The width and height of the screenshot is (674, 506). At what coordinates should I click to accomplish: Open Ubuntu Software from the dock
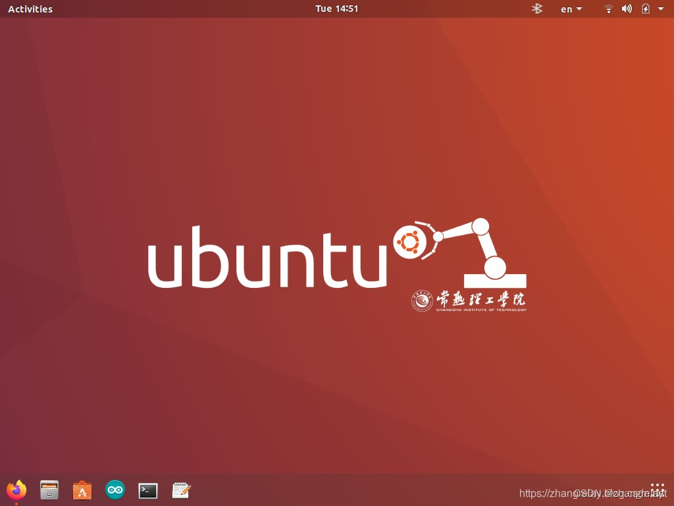[x=82, y=490]
